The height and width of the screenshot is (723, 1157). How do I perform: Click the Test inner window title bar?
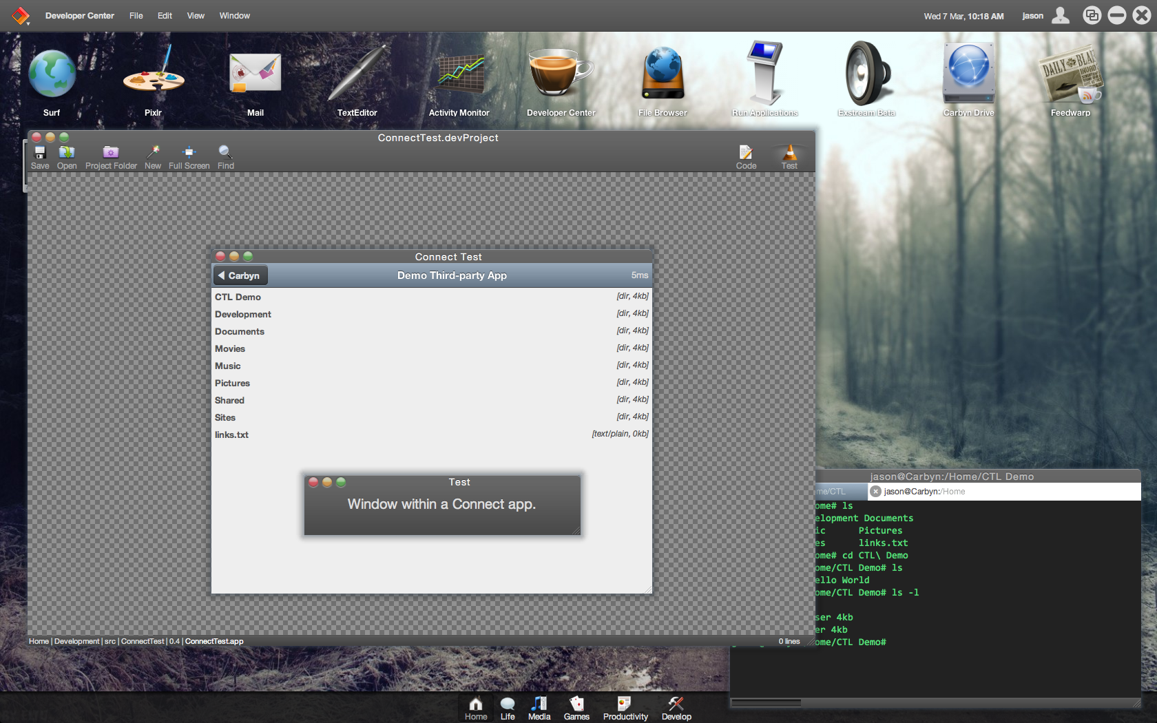(444, 482)
